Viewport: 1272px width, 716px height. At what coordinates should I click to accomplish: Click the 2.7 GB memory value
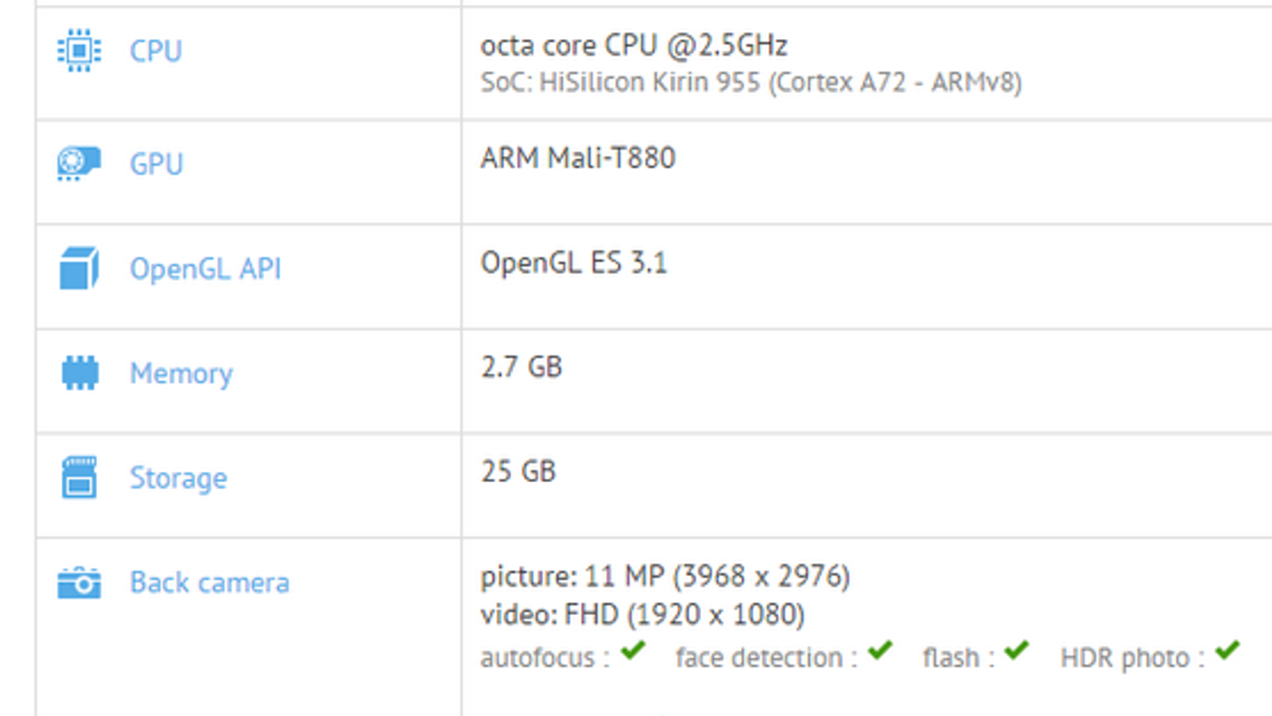tap(522, 367)
